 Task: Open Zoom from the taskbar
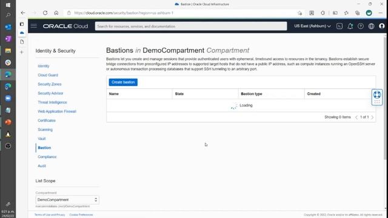point(8,98)
